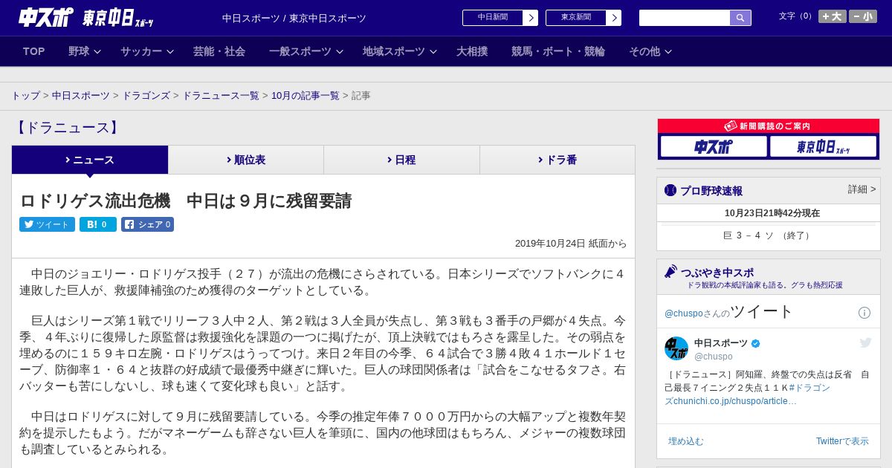Click the Twitter bird icon in tweet
This screenshot has height=468, width=892.
[x=865, y=342]
